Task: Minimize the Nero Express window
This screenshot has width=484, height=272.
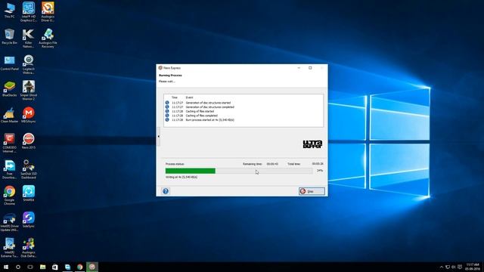Action: (299, 68)
